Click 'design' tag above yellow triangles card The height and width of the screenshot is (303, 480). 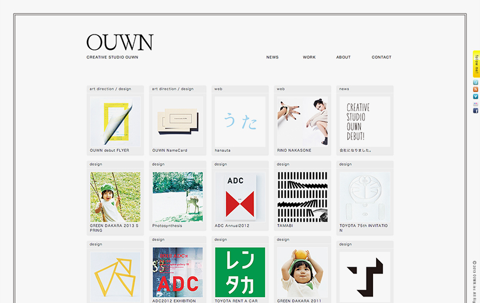coord(96,244)
